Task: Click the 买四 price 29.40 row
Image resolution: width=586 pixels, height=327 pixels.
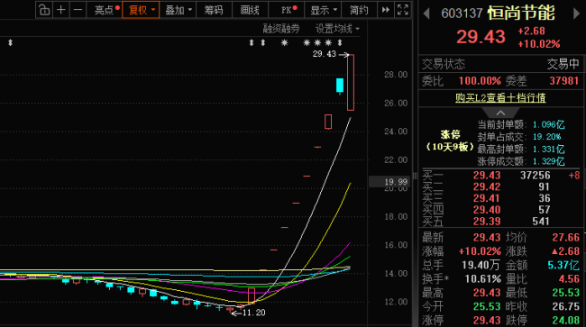Action: tap(500, 210)
